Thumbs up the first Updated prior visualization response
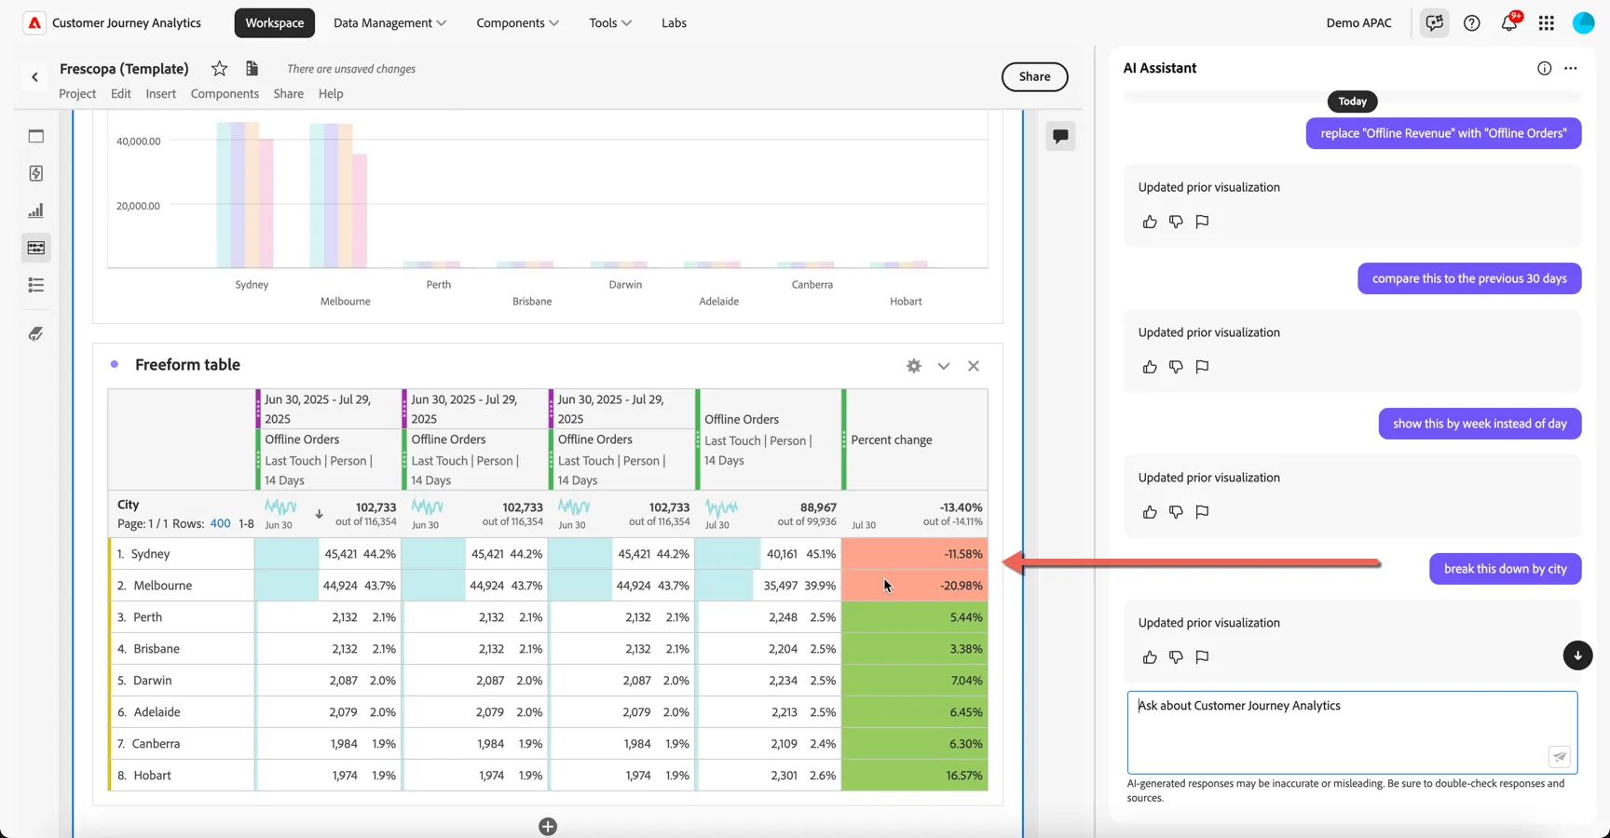 [x=1150, y=222]
